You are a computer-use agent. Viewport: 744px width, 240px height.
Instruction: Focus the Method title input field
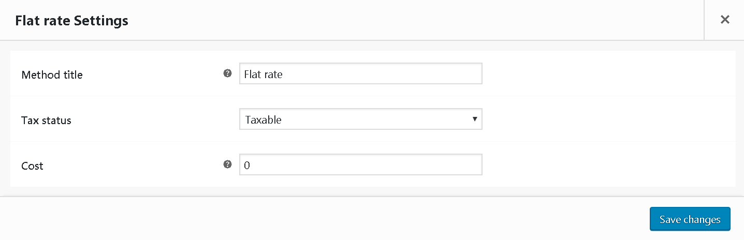tap(361, 73)
